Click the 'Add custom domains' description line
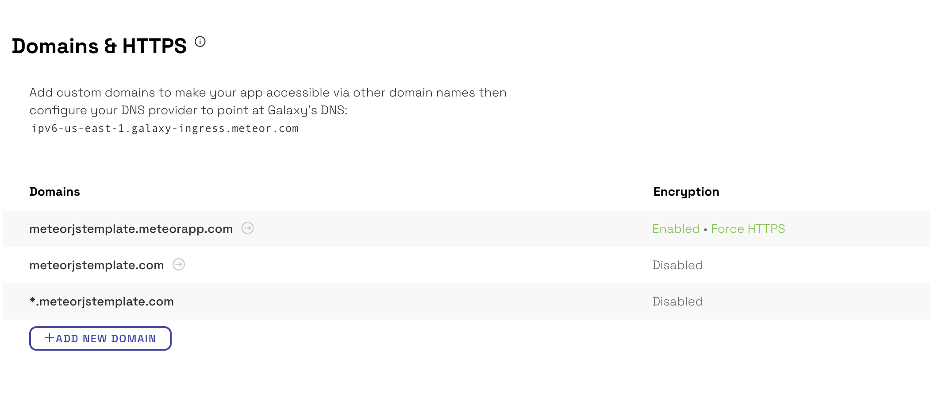Screen dimensions: 930x402 [268, 93]
